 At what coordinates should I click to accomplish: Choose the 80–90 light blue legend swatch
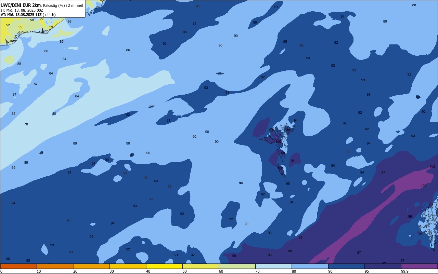[310, 266]
